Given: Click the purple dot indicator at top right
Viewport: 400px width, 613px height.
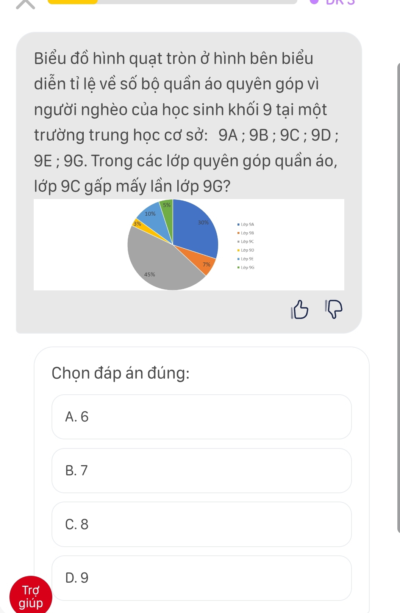Looking at the screenshot, I should click(x=314, y=1).
